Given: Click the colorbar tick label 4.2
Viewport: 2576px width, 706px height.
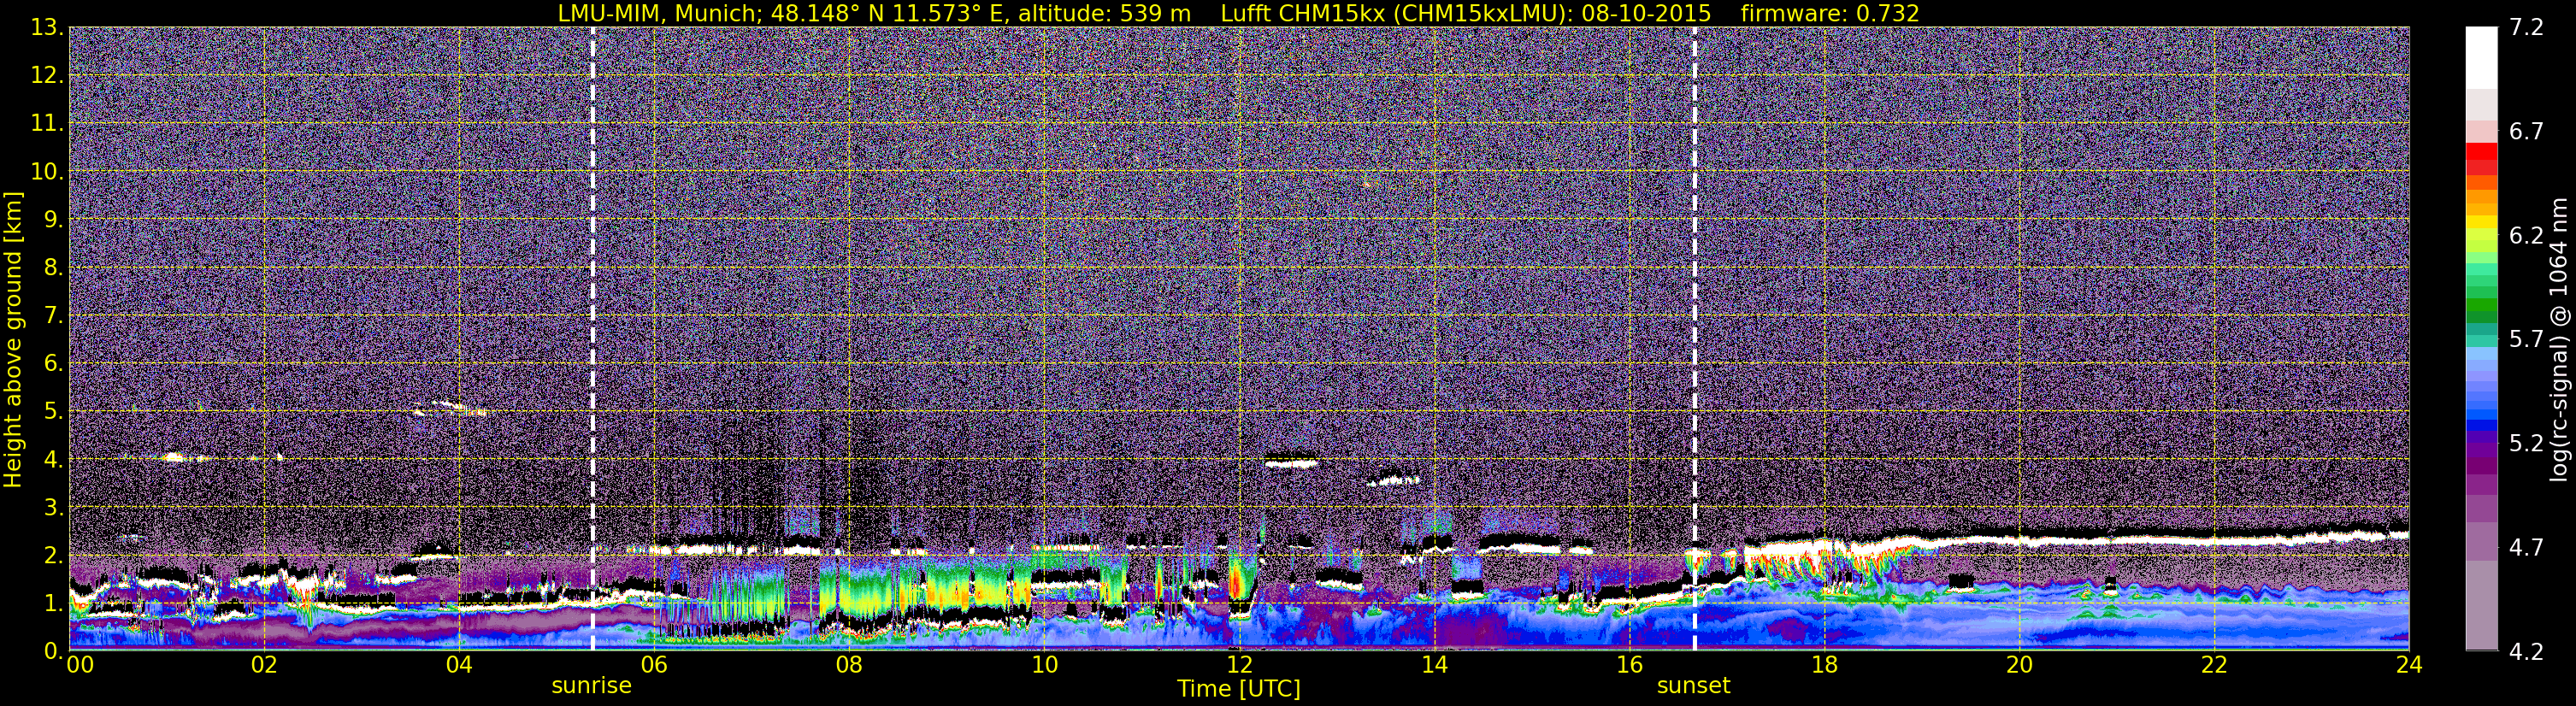Looking at the screenshot, I should click(2526, 651).
